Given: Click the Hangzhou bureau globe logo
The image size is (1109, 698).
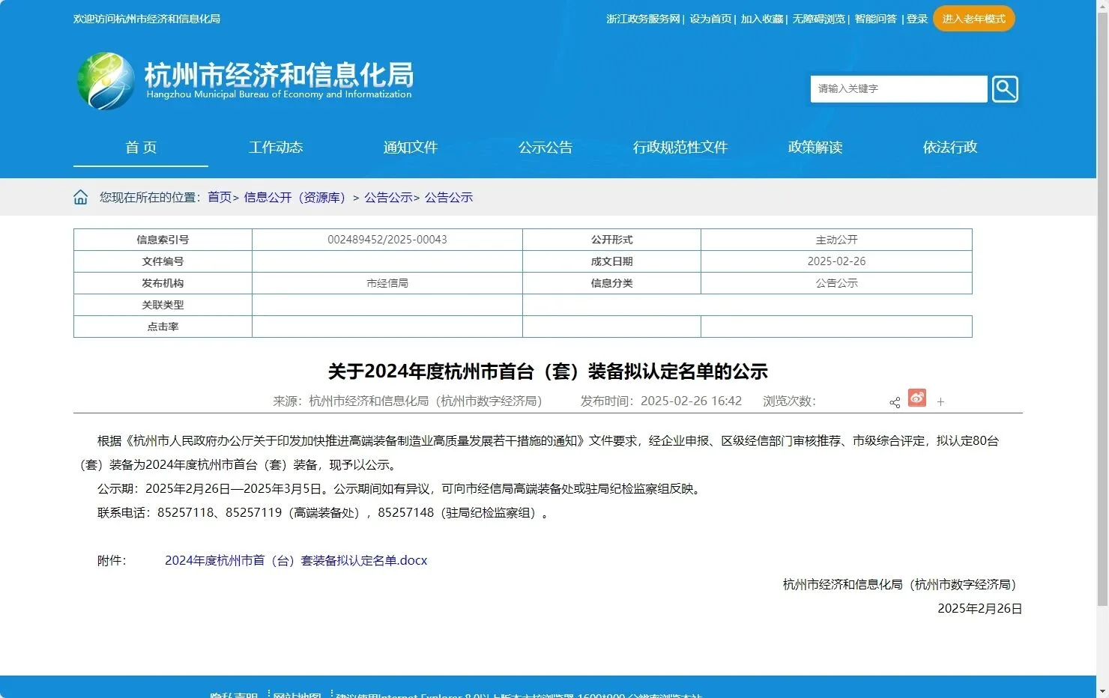Looking at the screenshot, I should [x=106, y=81].
